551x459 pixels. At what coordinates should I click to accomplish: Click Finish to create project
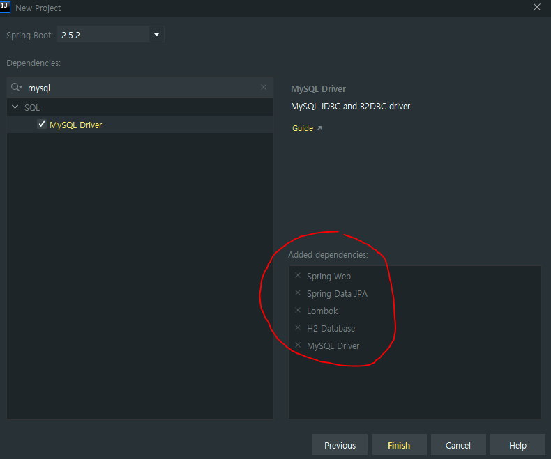tap(399, 445)
